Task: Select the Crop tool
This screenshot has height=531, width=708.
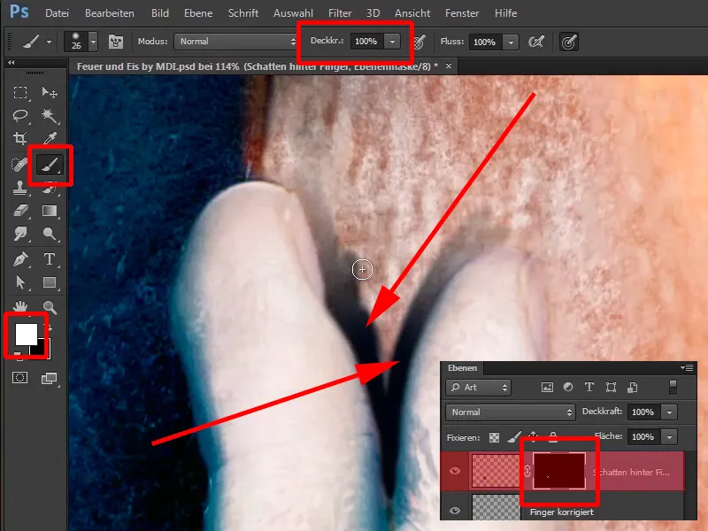Action: [x=20, y=139]
